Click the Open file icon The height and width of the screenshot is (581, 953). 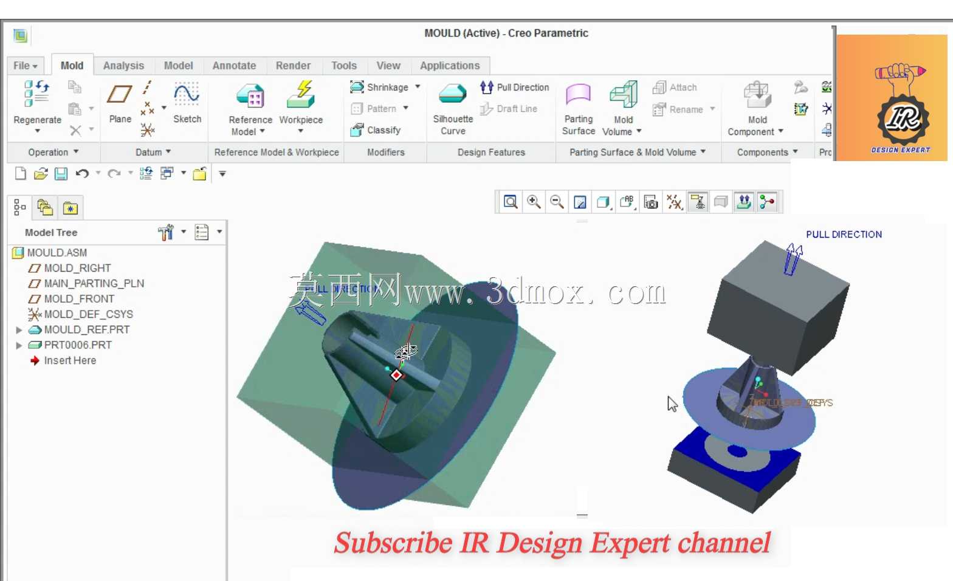click(41, 174)
